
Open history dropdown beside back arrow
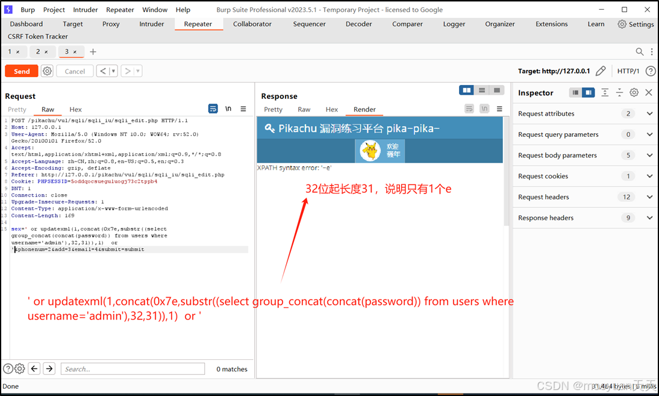(113, 71)
